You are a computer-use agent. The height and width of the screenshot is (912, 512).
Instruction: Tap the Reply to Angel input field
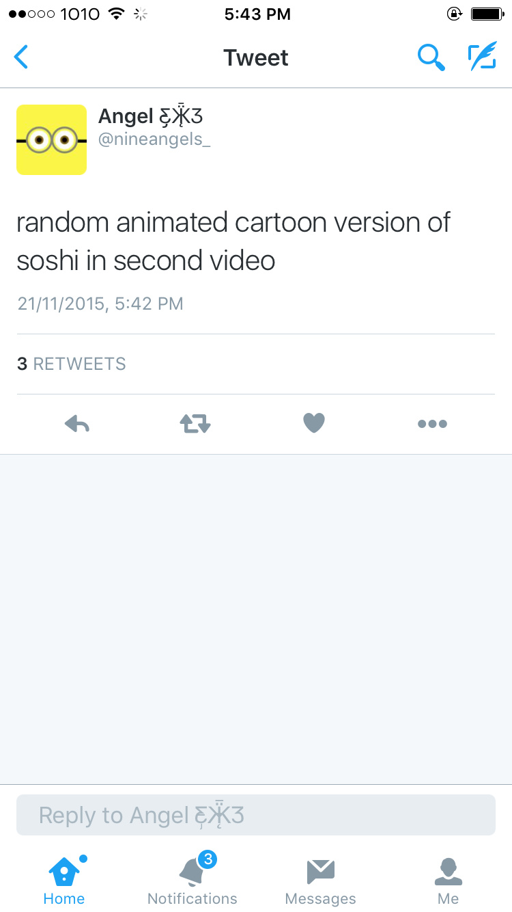click(256, 815)
